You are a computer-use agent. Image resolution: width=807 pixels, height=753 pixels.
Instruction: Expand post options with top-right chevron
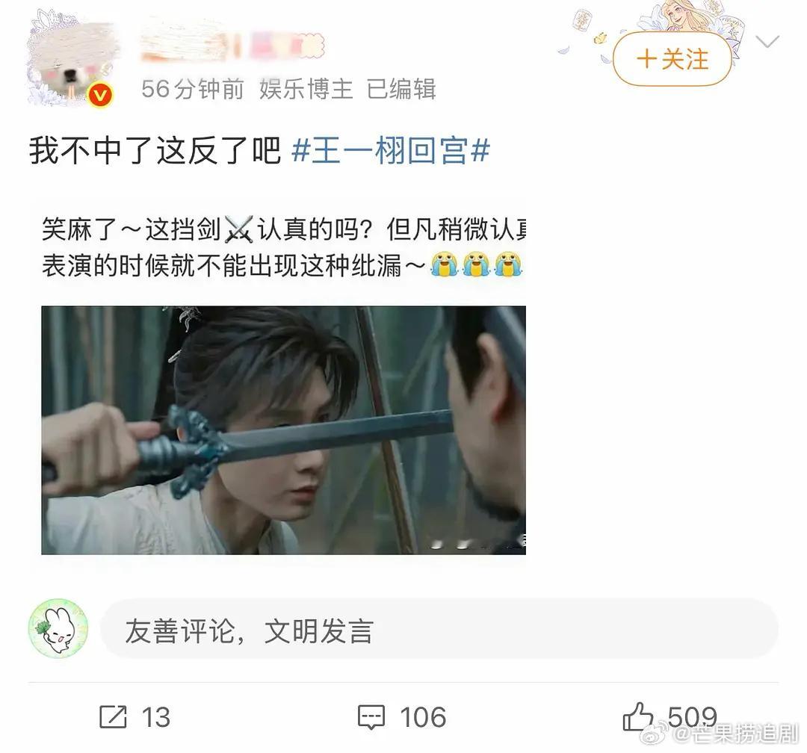pos(767,41)
